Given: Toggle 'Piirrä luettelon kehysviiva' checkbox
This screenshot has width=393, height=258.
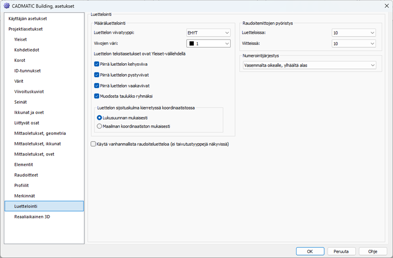Looking at the screenshot, I should [x=97, y=64].
